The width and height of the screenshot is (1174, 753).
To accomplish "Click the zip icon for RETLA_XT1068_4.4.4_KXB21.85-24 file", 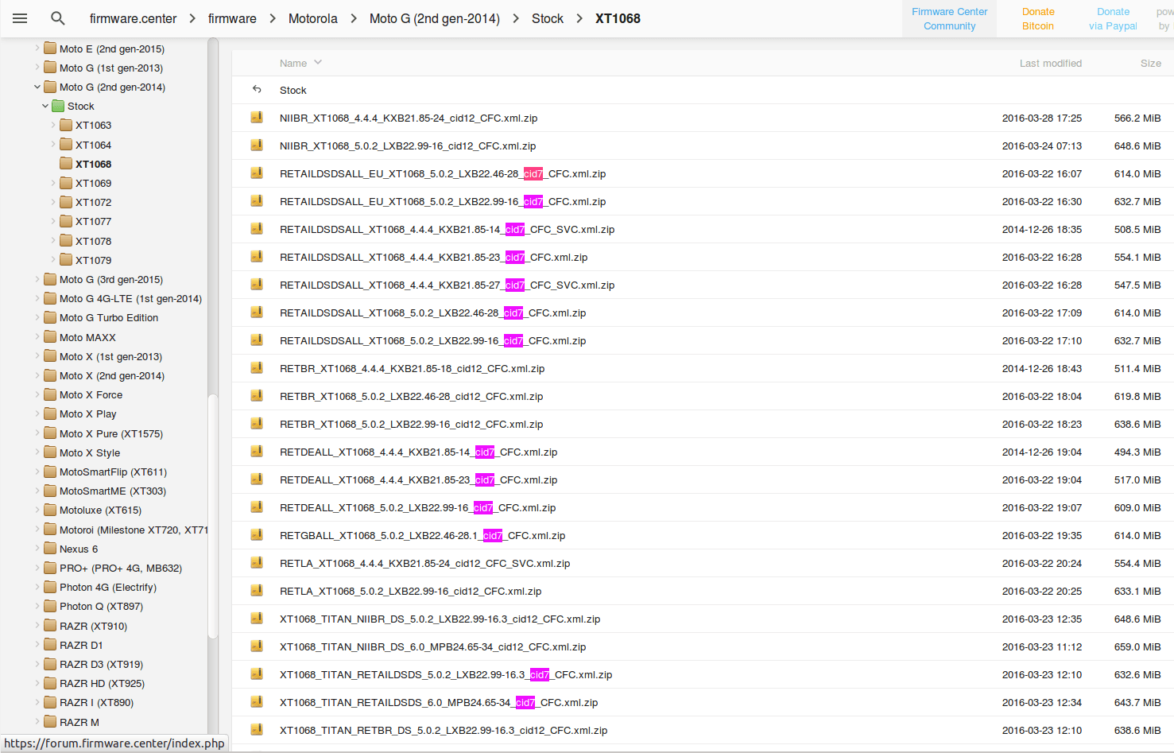I will (257, 563).
